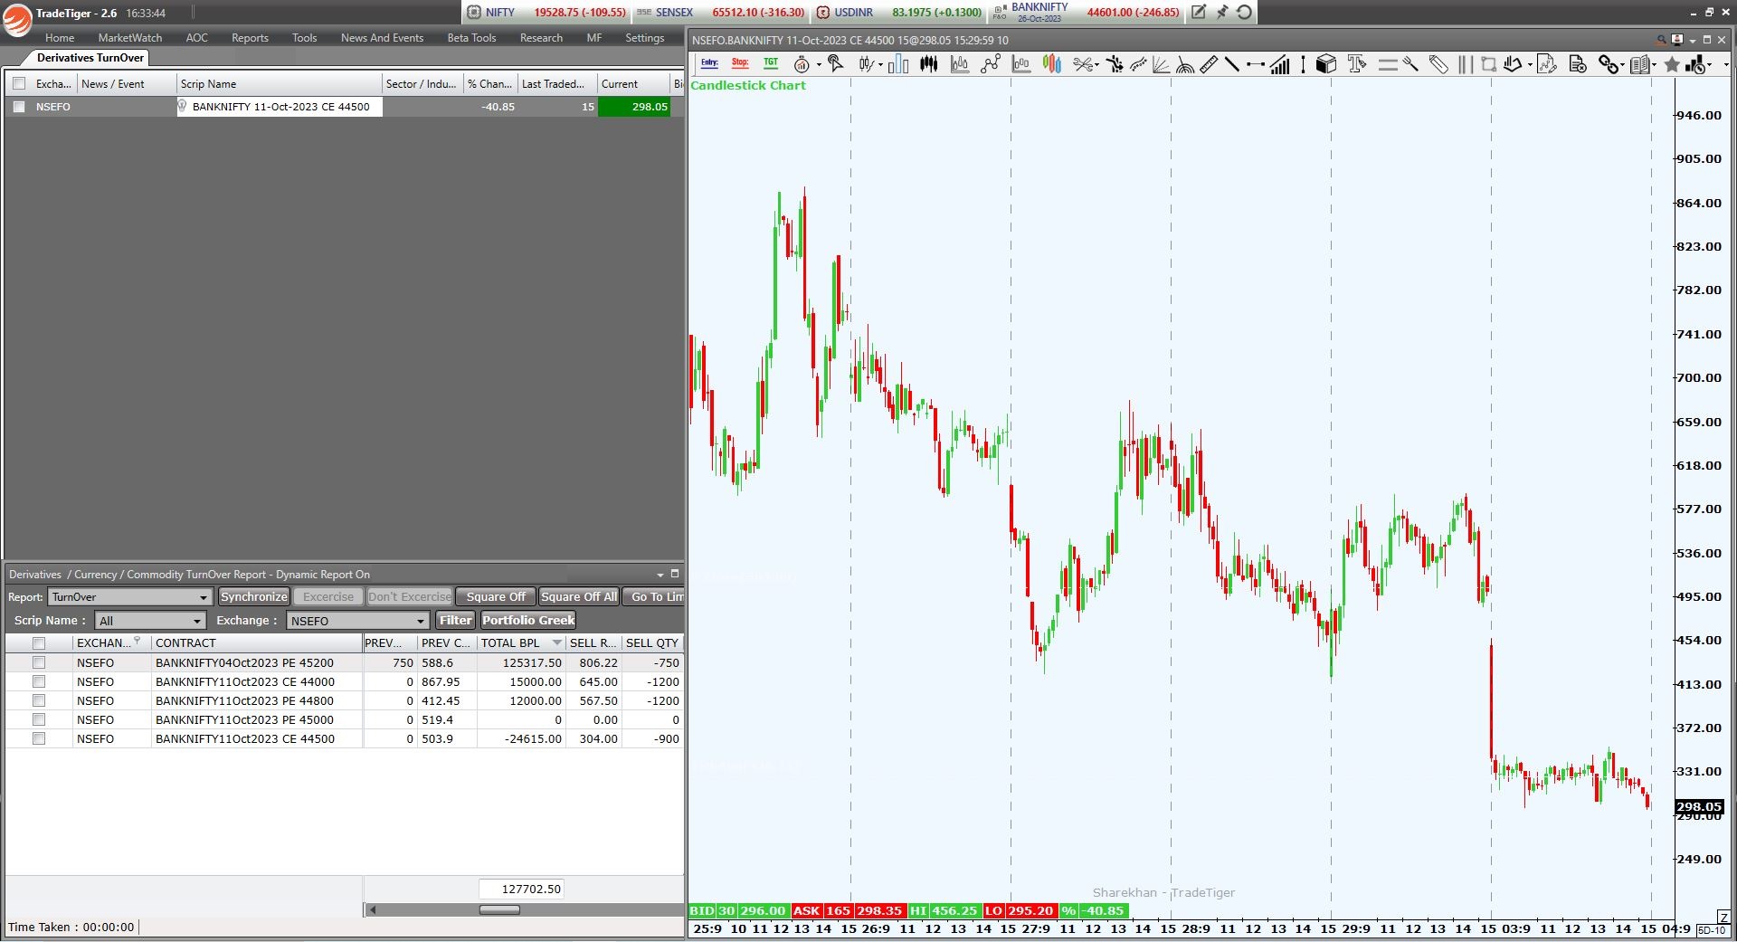This screenshot has height=942, width=1737.
Task: Click the horizontal scrollbar thumb under report
Action: [x=499, y=909]
